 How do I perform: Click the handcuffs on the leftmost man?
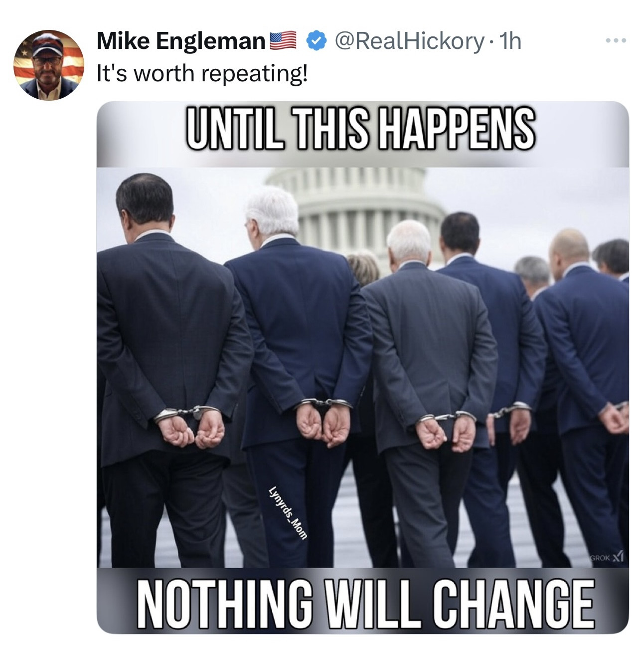tap(188, 413)
